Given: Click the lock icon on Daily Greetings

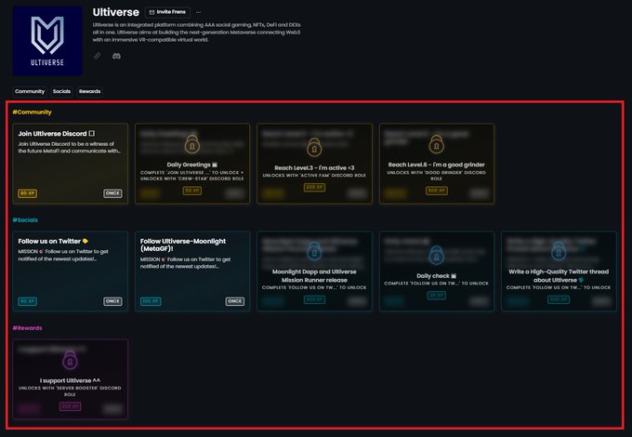Looking at the screenshot, I should [x=191, y=144].
